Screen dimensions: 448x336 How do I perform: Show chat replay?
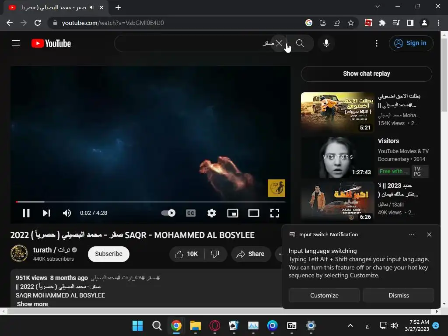point(366,73)
